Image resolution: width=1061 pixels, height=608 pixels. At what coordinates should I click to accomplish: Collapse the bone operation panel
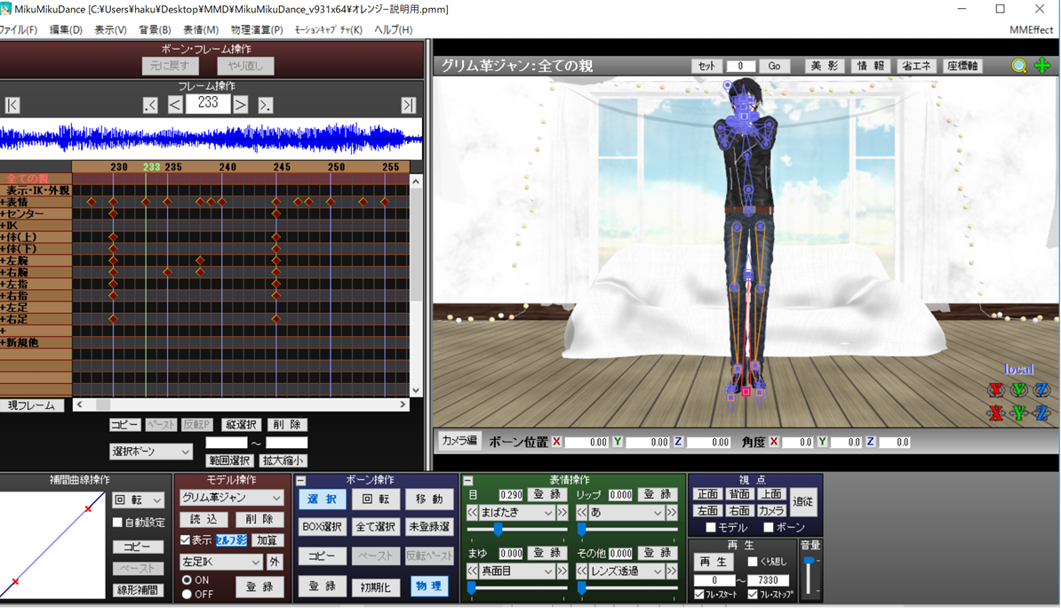[301, 480]
